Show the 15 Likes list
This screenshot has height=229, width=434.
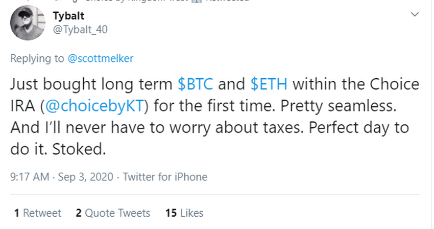(184, 213)
